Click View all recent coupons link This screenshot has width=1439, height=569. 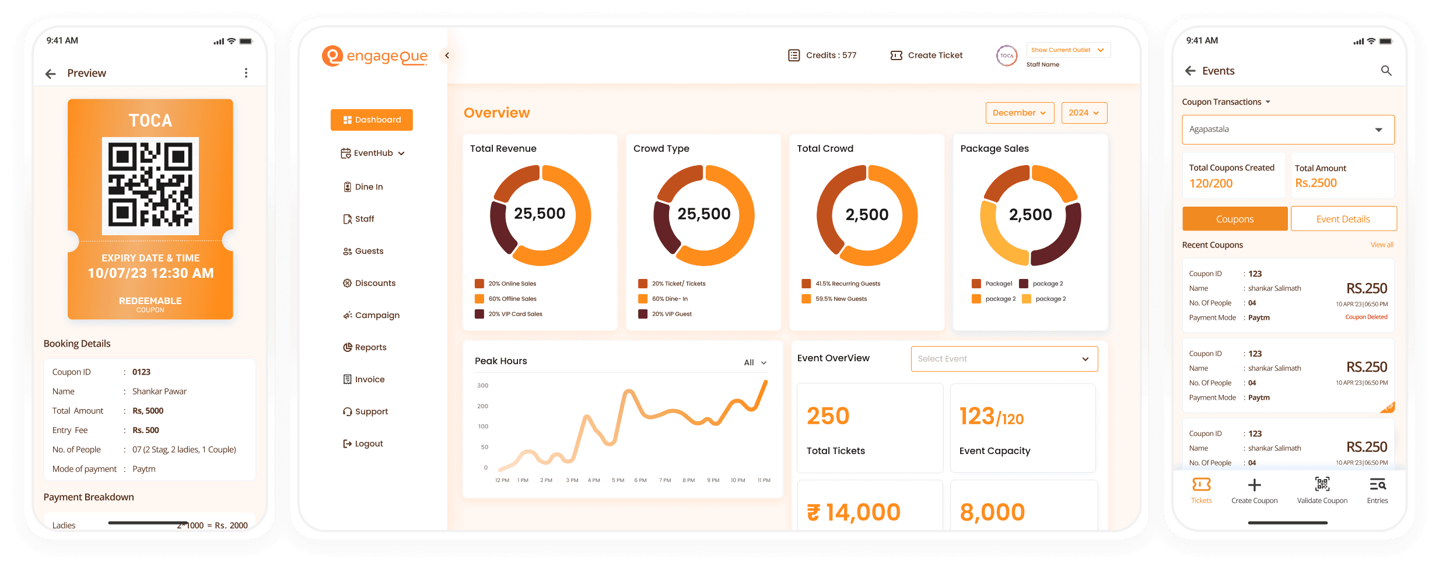[1382, 245]
